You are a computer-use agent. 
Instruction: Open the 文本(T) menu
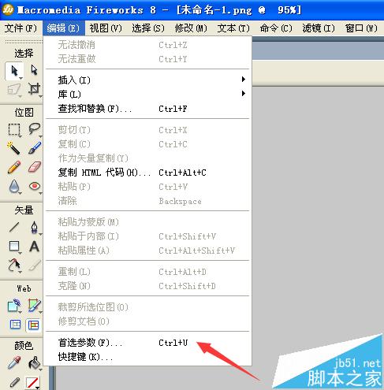[233, 28]
